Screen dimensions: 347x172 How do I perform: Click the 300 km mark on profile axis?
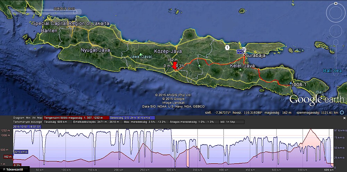click(168, 170)
